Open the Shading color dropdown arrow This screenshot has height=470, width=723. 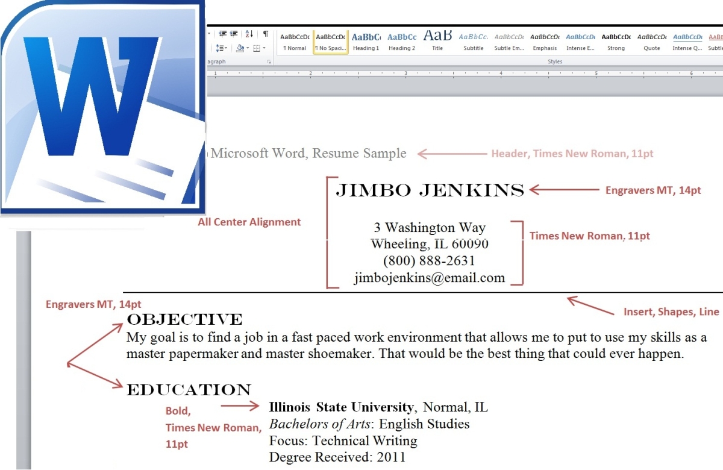248,48
